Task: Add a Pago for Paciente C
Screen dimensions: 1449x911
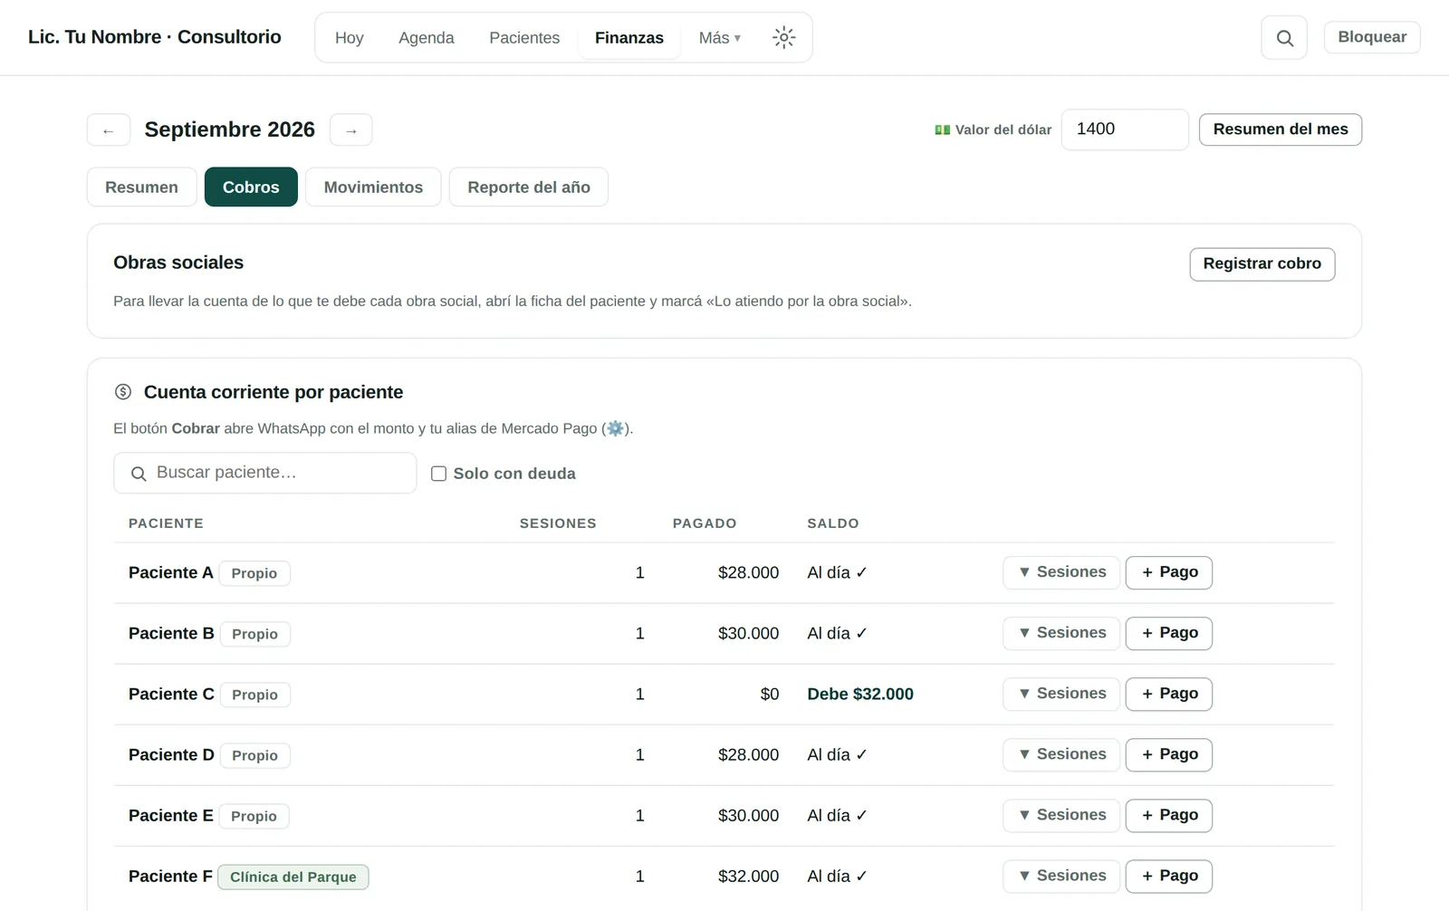Action: (x=1169, y=694)
